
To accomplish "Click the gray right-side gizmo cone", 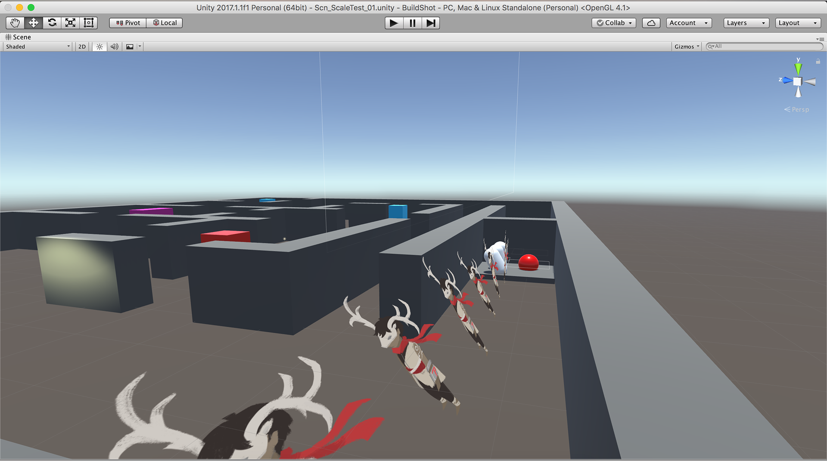I will 810,81.
